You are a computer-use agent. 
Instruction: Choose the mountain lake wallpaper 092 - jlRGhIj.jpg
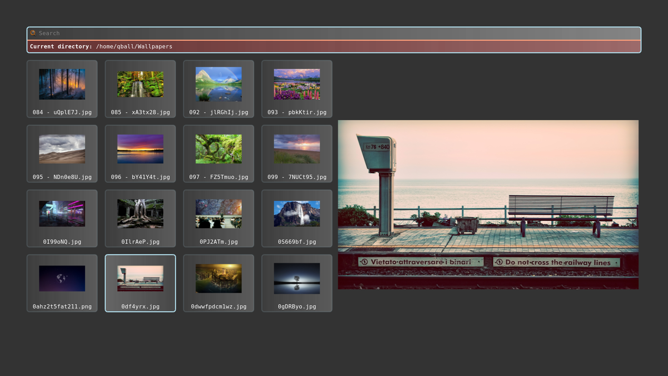point(218,89)
